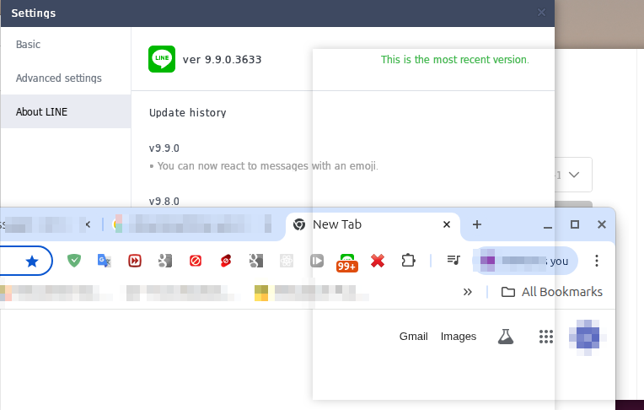Click the v9.8.0 update entry
644x410 pixels.
pos(164,202)
